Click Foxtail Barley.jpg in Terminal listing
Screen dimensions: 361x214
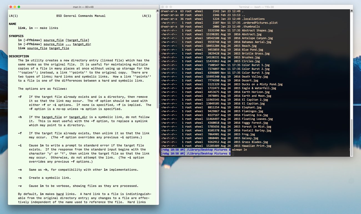pos(257,131)
